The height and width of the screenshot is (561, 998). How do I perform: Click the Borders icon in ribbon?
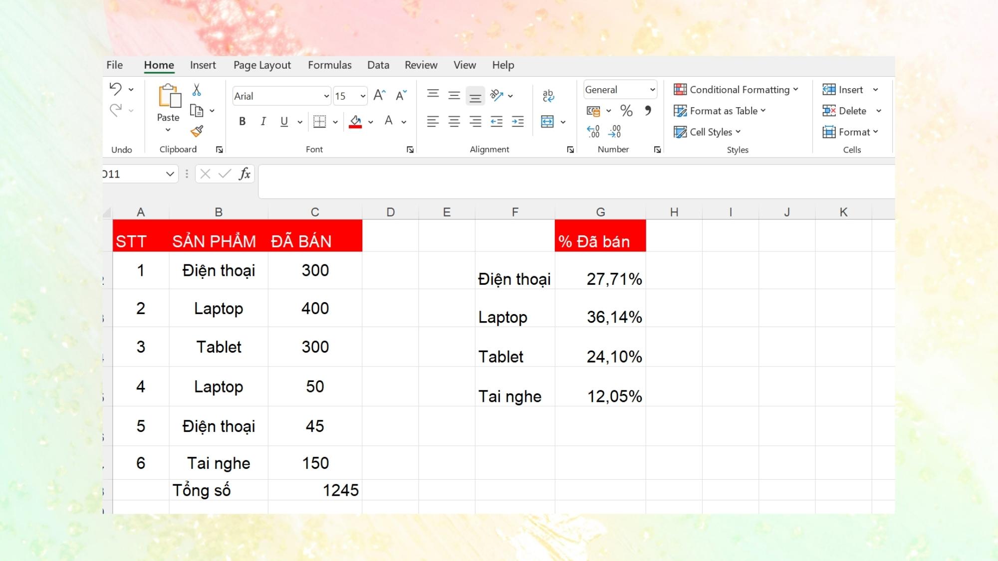tap(319, 122)
